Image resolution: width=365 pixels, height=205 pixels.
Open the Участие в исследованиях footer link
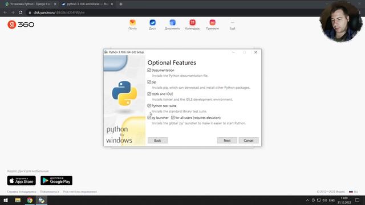80,192
